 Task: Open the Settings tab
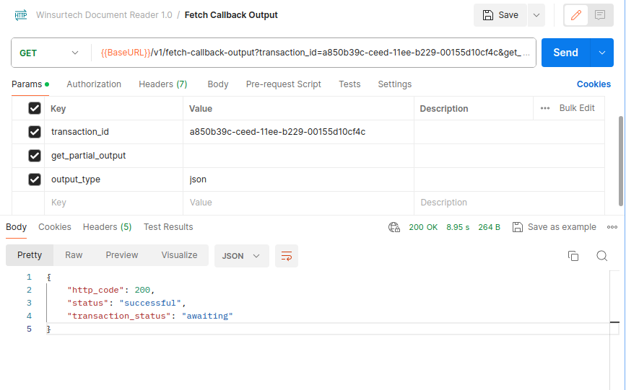point(395,84)
